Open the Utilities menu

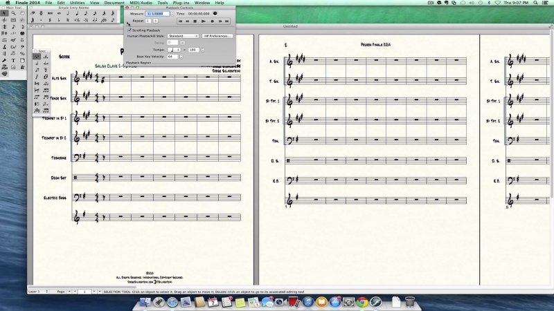tap(77, 3)
